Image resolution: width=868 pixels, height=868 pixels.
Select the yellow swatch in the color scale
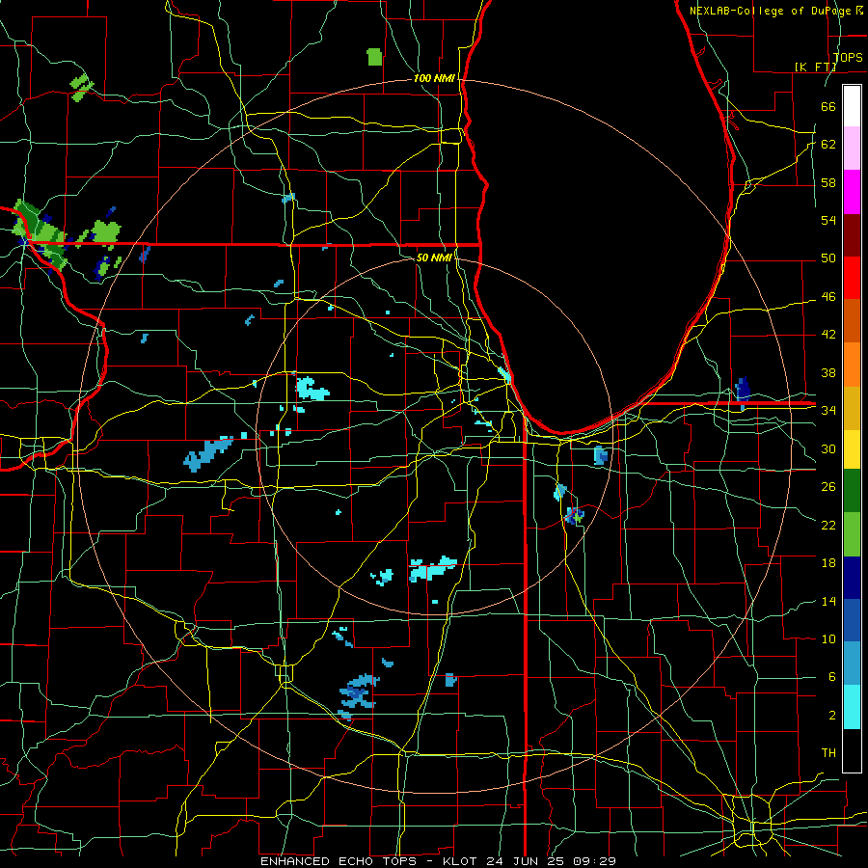click(x=852, y=449)
